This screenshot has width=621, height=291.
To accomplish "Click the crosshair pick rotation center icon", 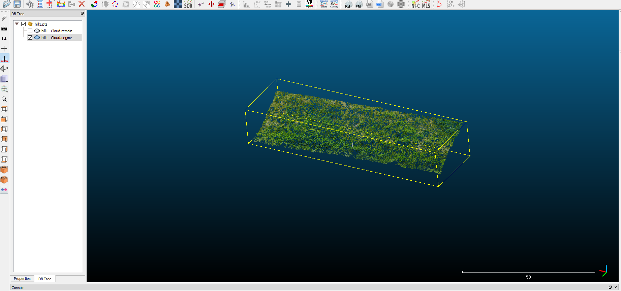I will 4,48.
